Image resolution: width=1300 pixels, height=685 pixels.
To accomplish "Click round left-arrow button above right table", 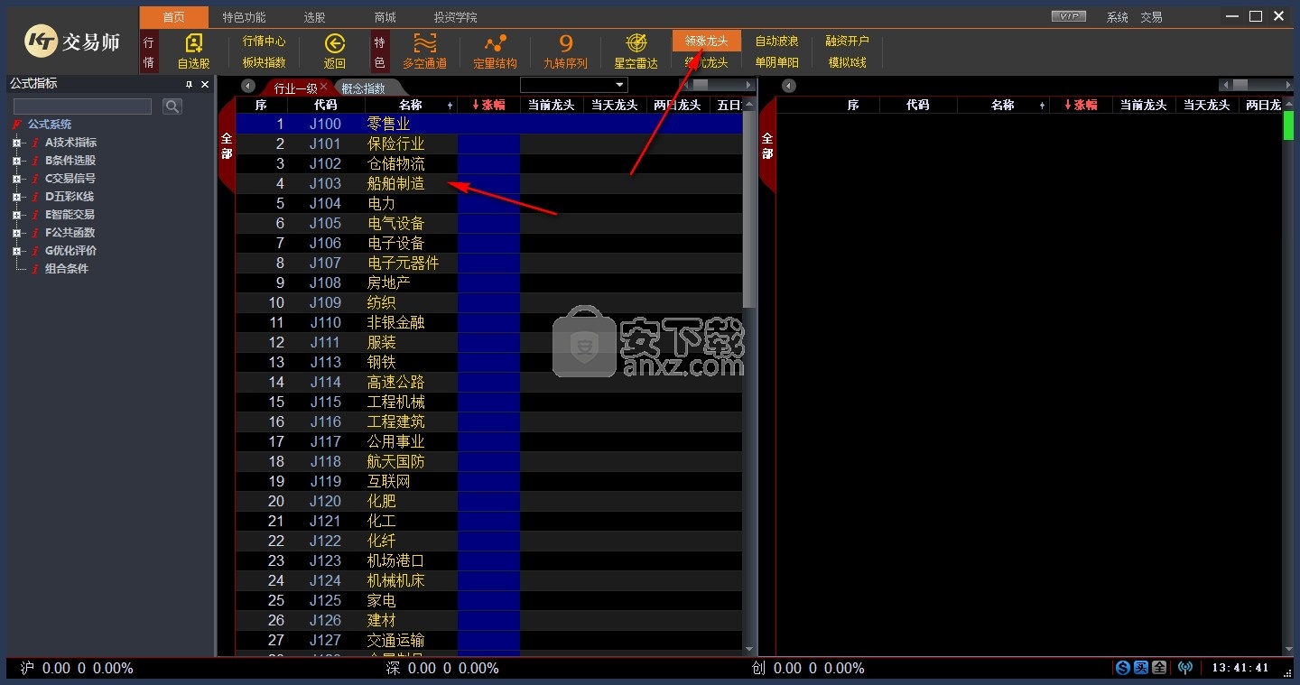I will tap(789, 86).
